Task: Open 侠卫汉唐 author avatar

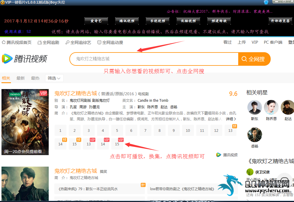Action: 250,172
